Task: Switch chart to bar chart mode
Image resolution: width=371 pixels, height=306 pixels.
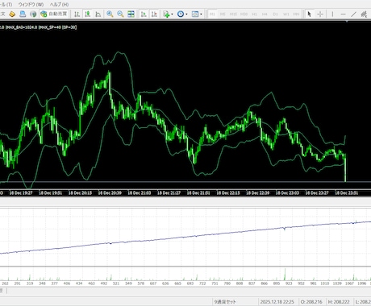Action: [x=77, y=14]
